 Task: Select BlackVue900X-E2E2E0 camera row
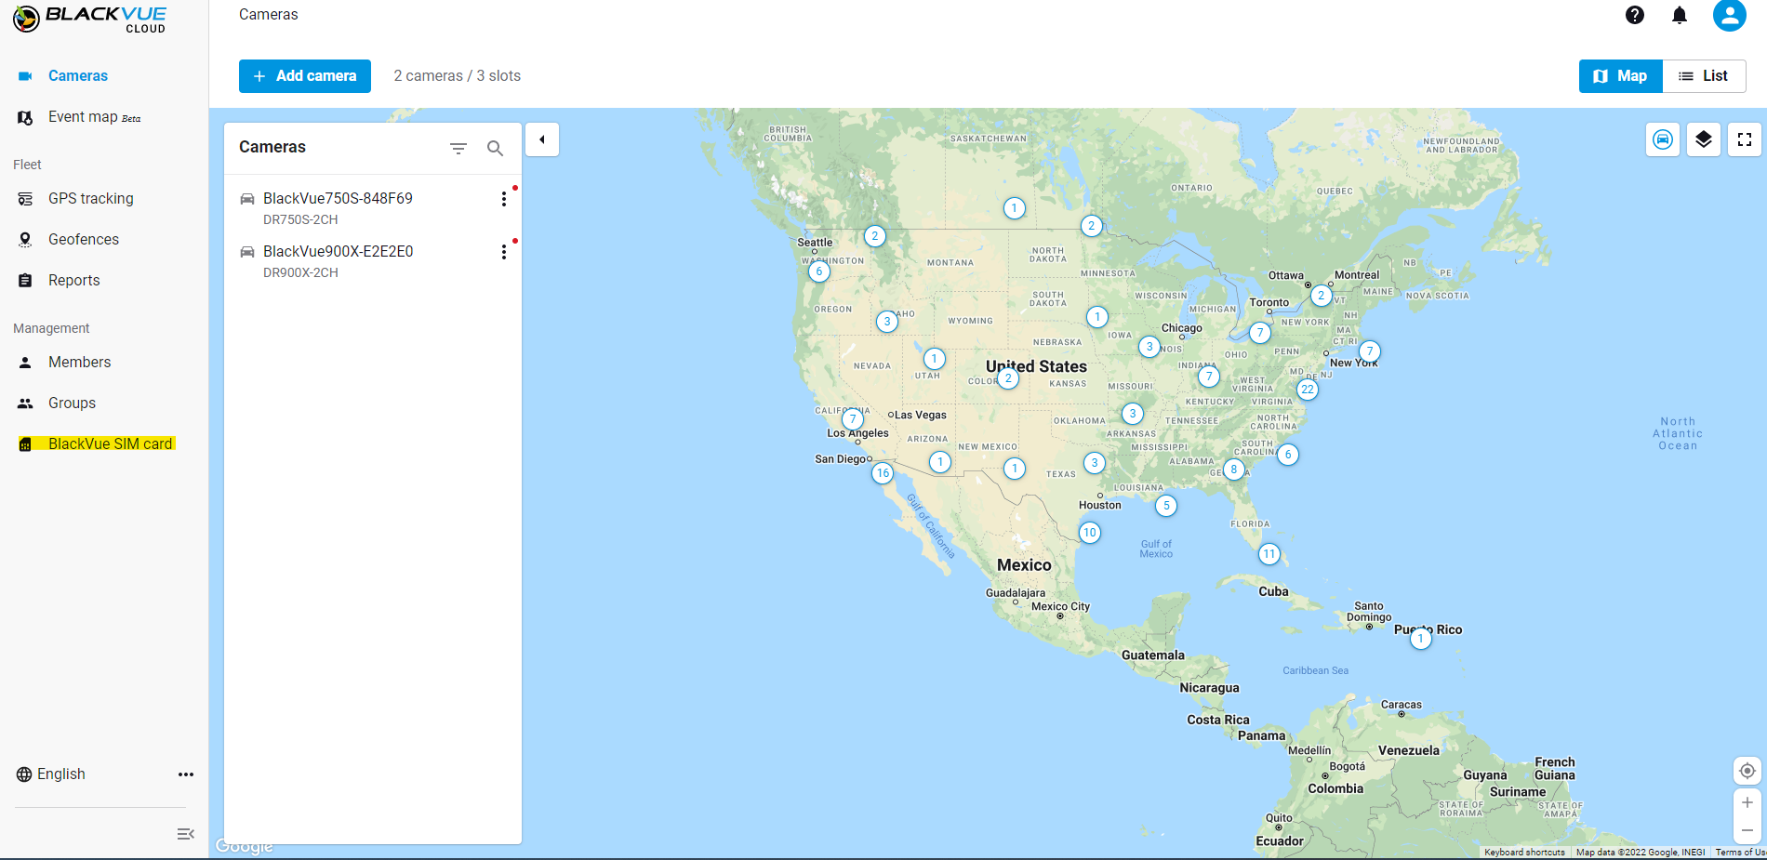372,261
